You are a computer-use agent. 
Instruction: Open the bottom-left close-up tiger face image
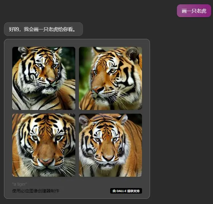tap(44, 145)
